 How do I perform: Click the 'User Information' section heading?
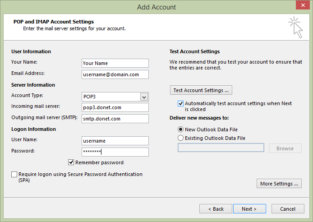[31, 51]
